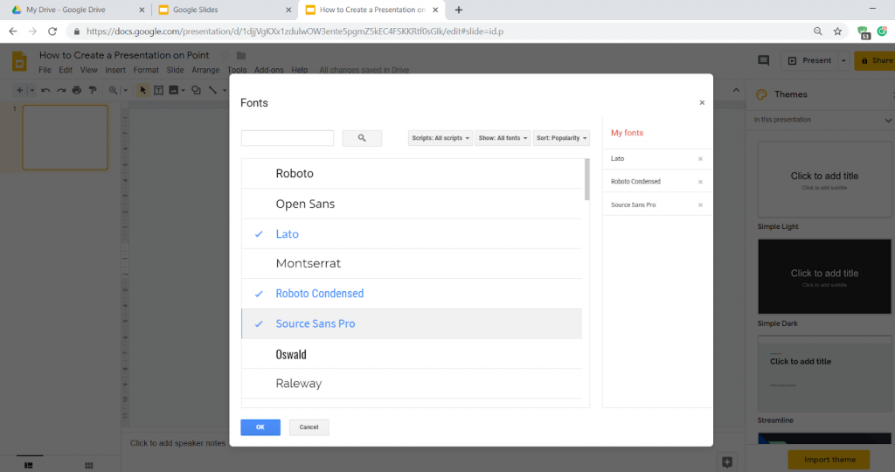
Task: Bookmark this page with the star icon
Action: 837,31
